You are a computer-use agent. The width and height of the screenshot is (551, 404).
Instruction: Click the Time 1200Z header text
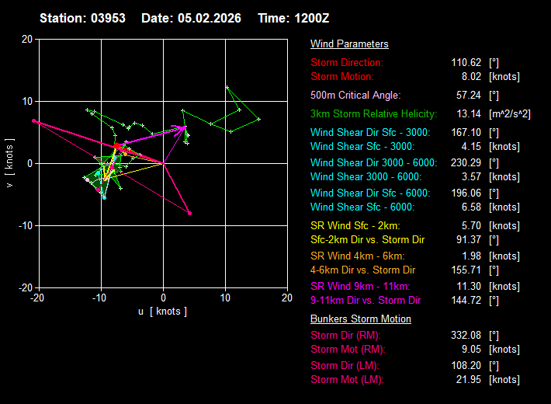294,17
